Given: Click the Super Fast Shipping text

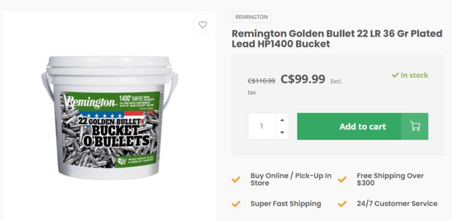Looking at the screenshot, I should pyautogui.click(x=286, y=204).
